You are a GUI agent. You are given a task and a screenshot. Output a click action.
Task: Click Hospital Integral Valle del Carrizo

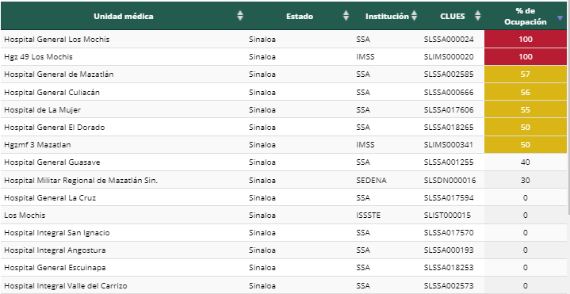pos(66,285)
